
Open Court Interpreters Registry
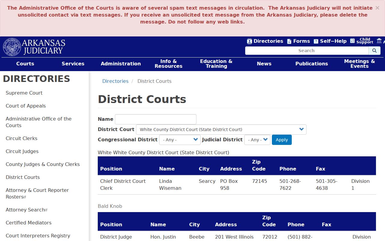(38, 236)
